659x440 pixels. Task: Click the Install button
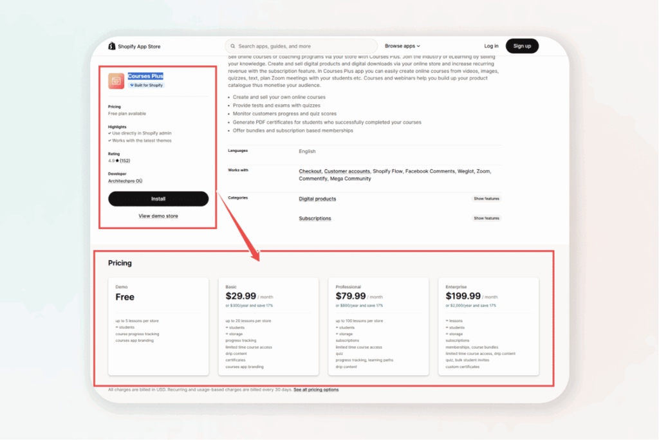(x=158, y=199)
